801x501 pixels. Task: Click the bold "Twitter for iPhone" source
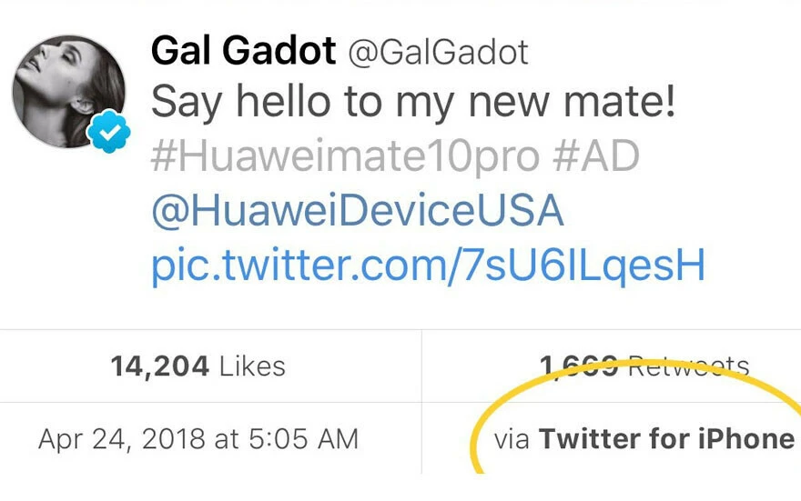tap(666, 439)
